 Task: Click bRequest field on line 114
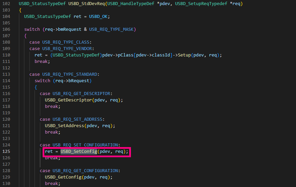pyautogui.click(x=79, y=80)
